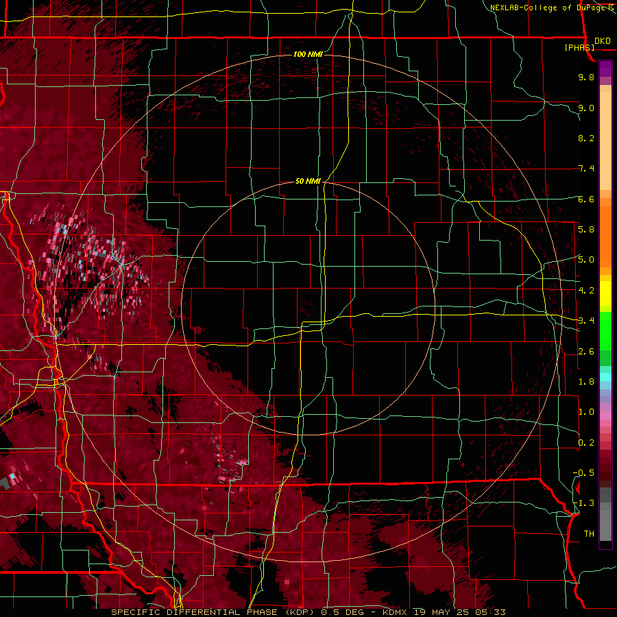This screenshot has width=617, height=617.
Task: Click the 19 MAY 25 05:33 timestamp
Action: coord(459,612)
